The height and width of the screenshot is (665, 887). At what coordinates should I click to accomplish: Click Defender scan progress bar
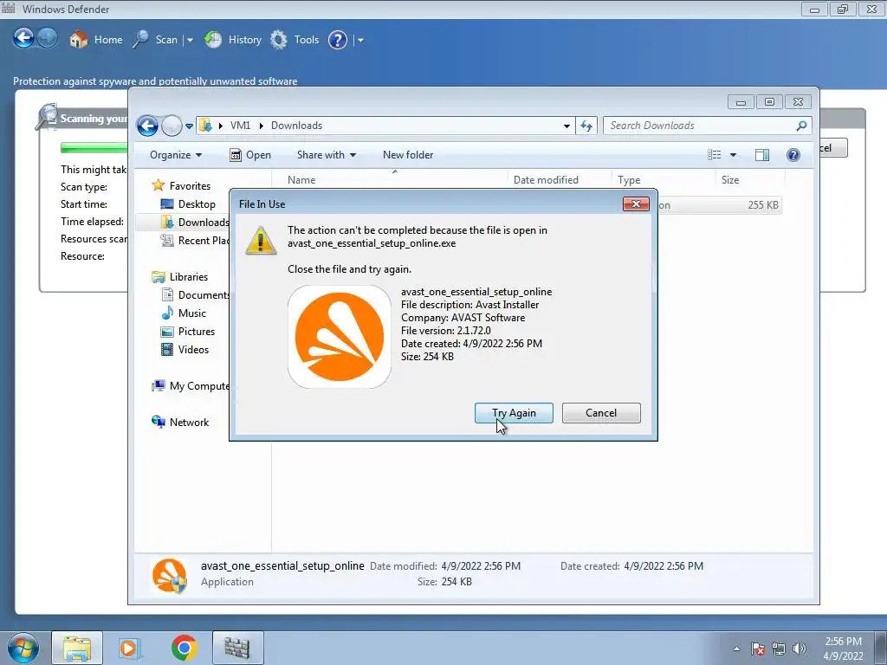pyautogui.click(x=94, y=148)
